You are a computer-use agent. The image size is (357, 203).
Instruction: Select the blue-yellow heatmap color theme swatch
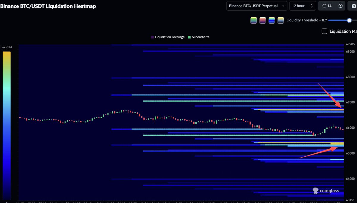[x=271, y=20]
